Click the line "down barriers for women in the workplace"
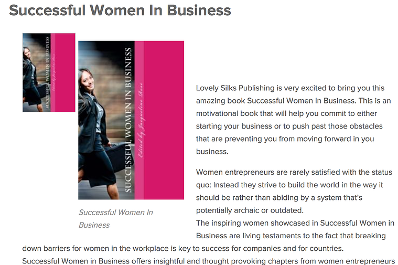Screen dimensions: 398x265 [x=183, y=248]
